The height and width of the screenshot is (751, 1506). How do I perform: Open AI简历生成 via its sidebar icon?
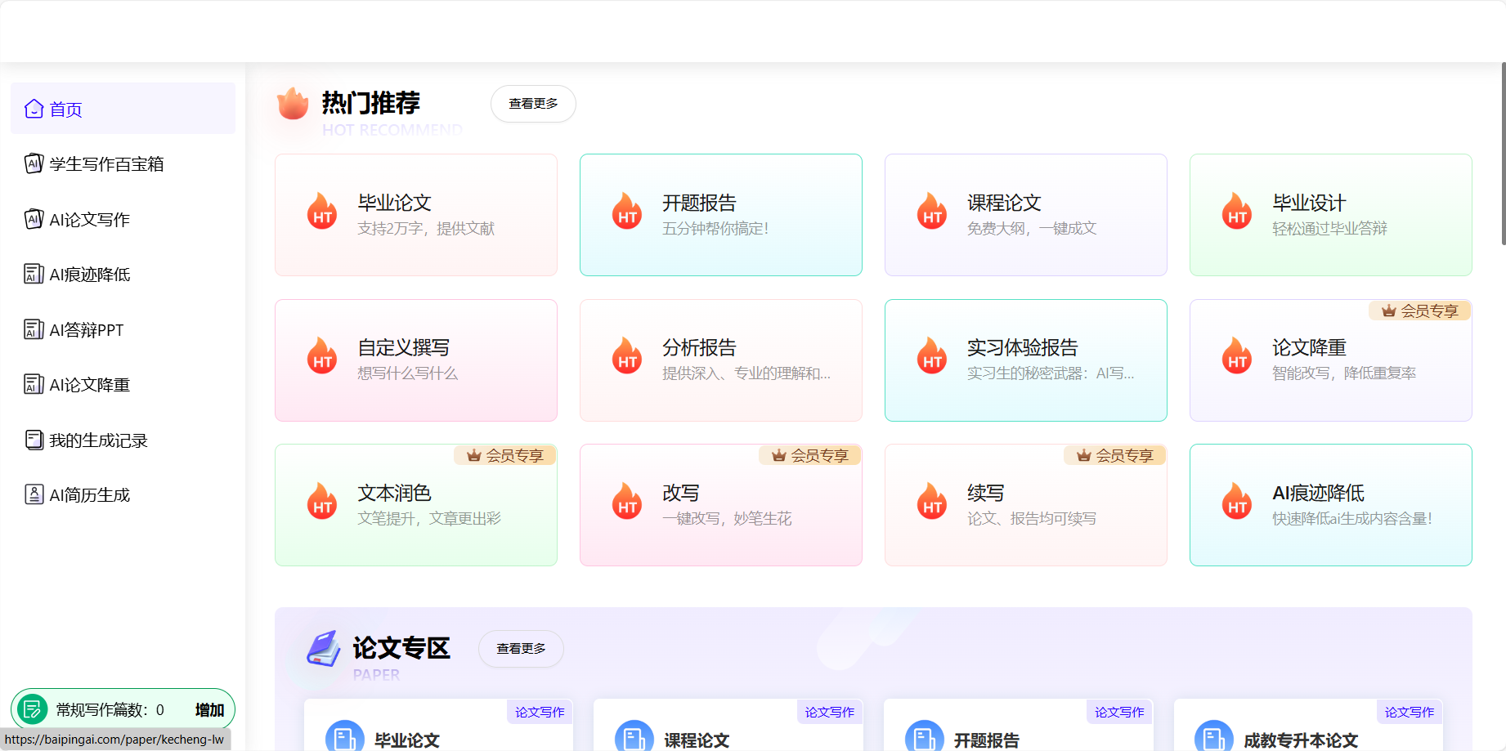(x=32, y=494)
